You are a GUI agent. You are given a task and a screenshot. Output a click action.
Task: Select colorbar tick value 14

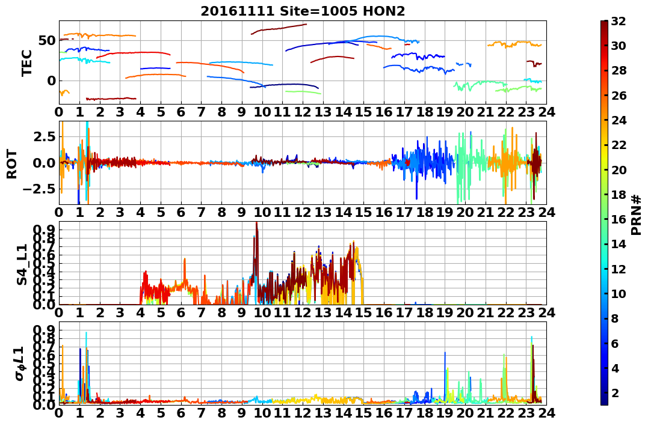click(619, 244)
